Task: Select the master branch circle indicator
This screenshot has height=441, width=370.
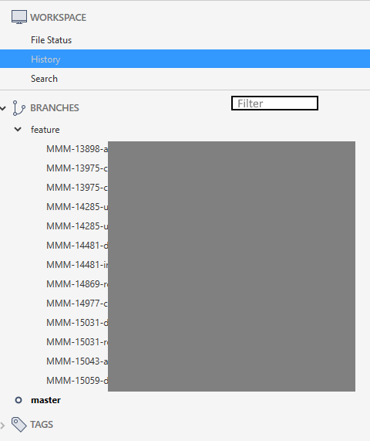Action: 18,400
